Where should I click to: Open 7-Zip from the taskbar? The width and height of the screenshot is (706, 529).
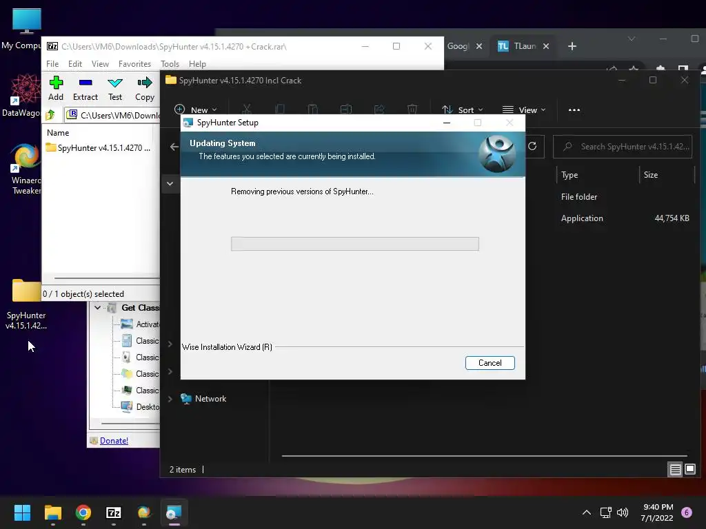pos(114,512)
